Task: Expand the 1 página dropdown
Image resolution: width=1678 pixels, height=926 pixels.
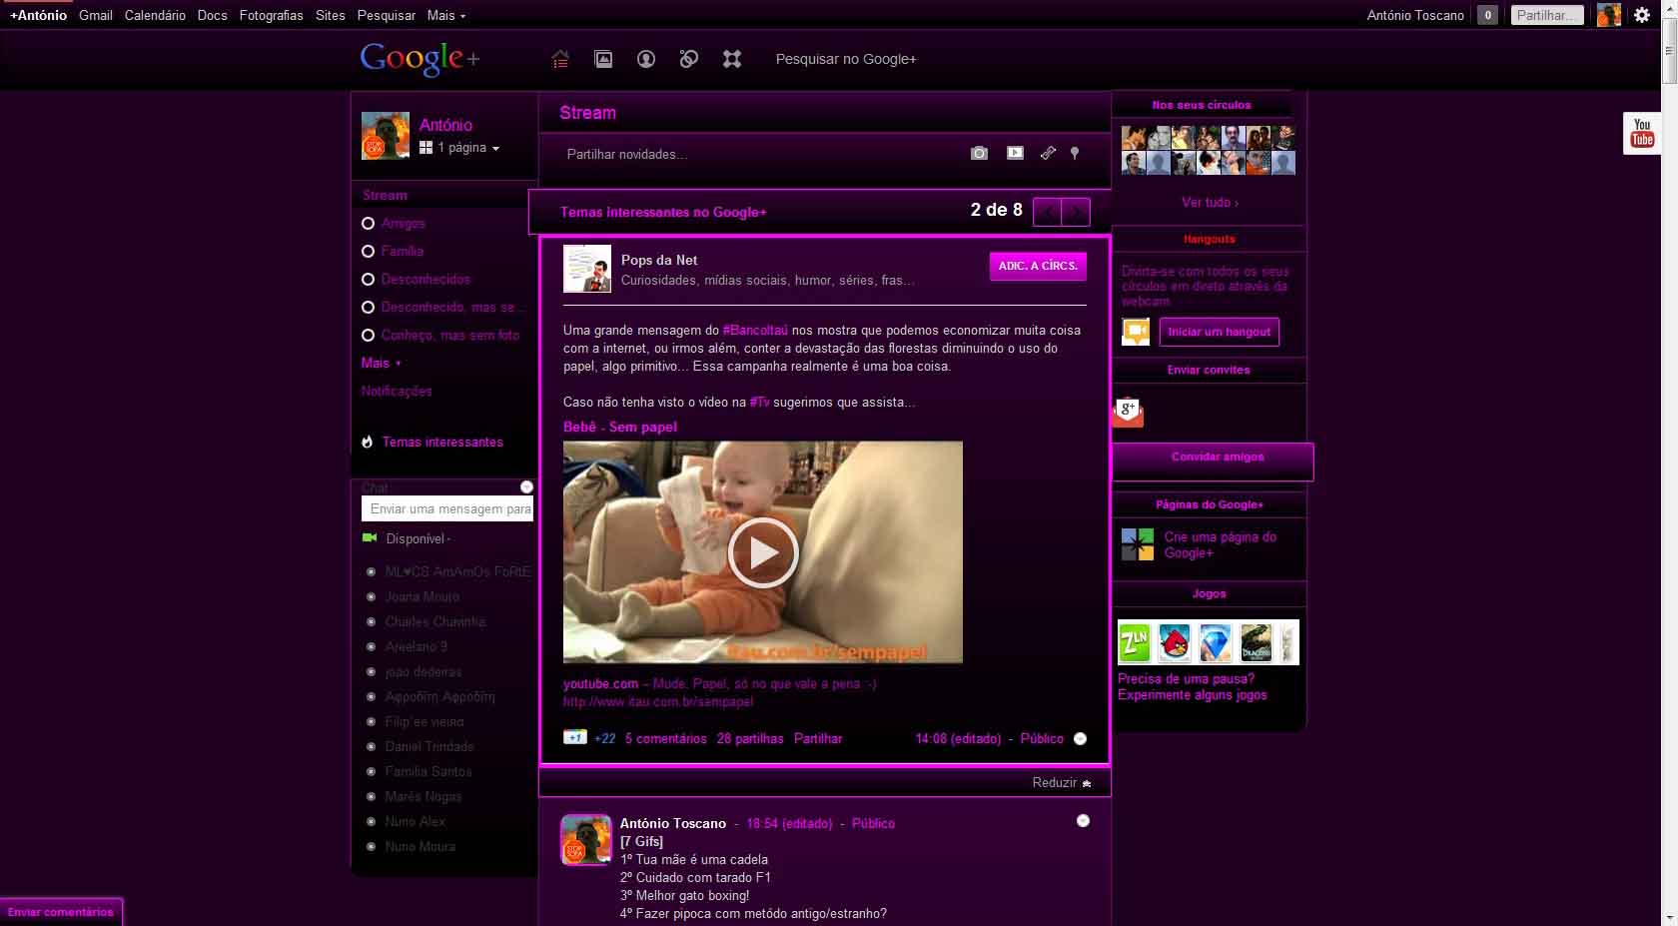Action: click(468, 147)
